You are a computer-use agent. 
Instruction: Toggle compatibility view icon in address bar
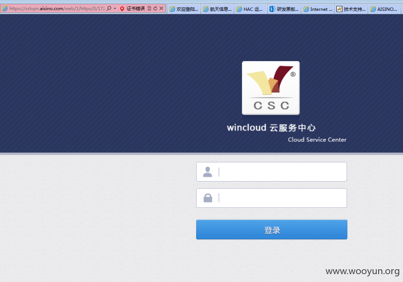pyautogui.click(x=149, y=9)
